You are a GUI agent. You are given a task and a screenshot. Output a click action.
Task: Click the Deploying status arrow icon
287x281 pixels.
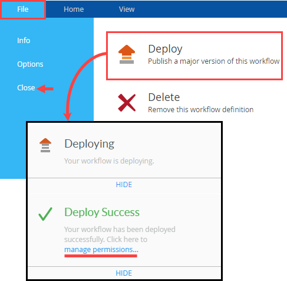click(x=45, y=145)
